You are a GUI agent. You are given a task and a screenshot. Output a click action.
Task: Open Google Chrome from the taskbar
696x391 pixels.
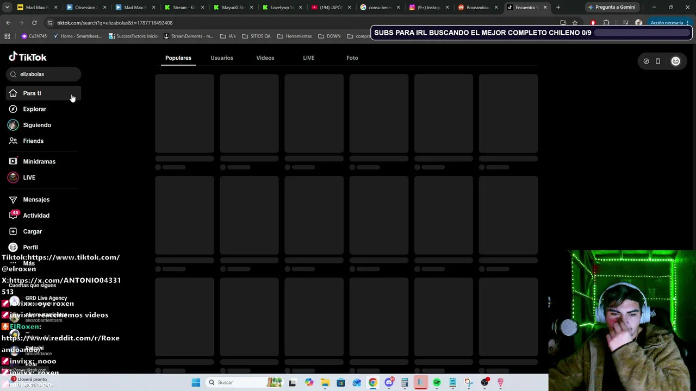372,382
